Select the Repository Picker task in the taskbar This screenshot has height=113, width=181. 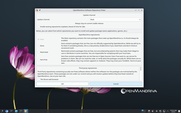(26, 111)
